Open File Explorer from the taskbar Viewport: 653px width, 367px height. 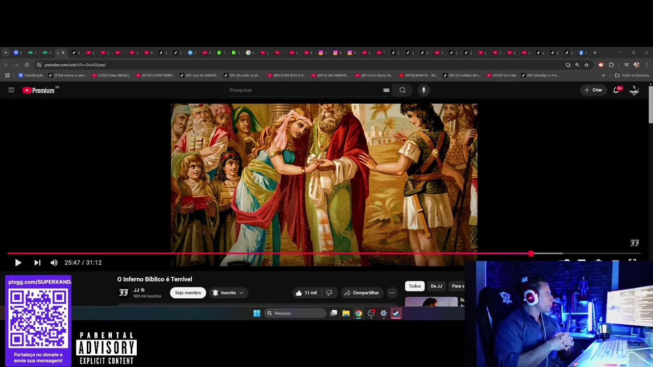(x=346, y=313)
